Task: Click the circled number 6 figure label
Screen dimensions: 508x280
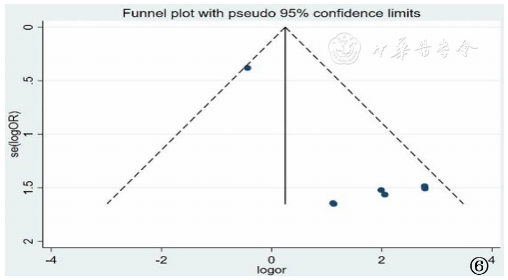Action: [479, 266]
